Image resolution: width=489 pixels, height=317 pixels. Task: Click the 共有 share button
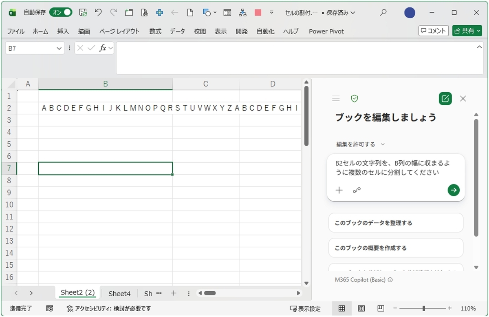coord(467,31)
